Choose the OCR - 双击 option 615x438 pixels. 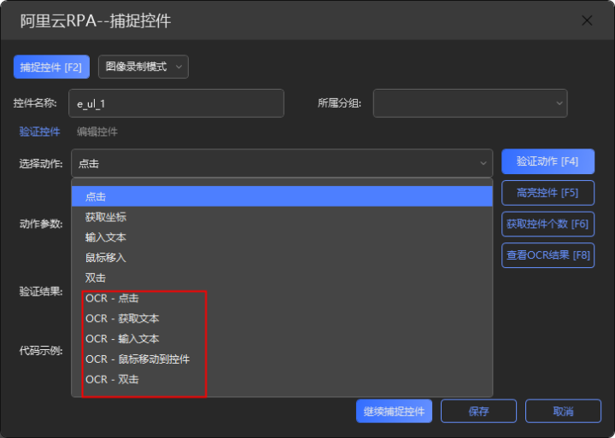pyautogui.click(x=282, y=380)
